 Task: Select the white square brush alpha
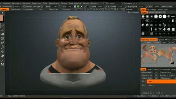pos(173,29)
